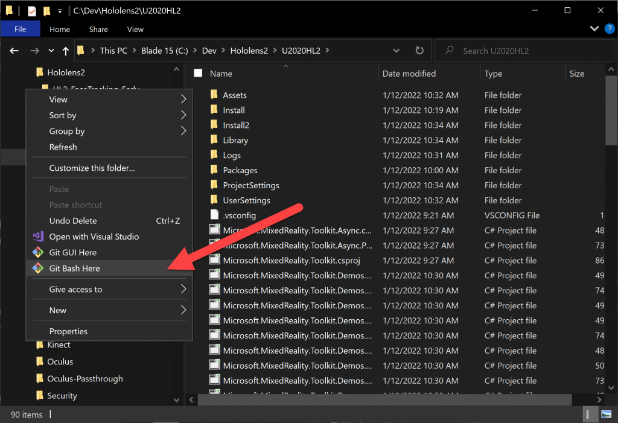Click the Kinect folder icon in tree
618x423 pixels.
[x=40, y=345]
